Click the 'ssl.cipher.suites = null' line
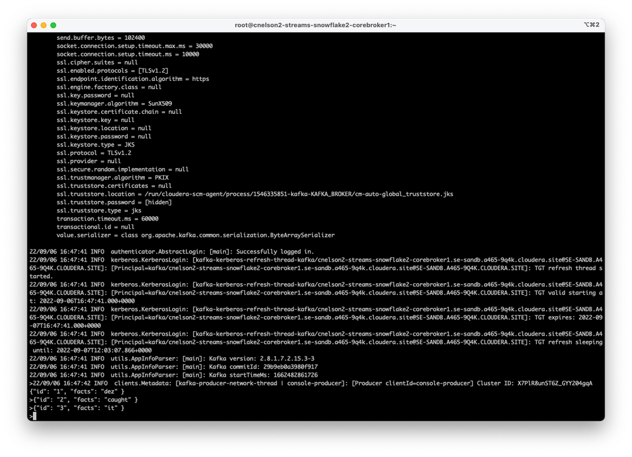The image size is (632, 457). (x=97, y=63)
